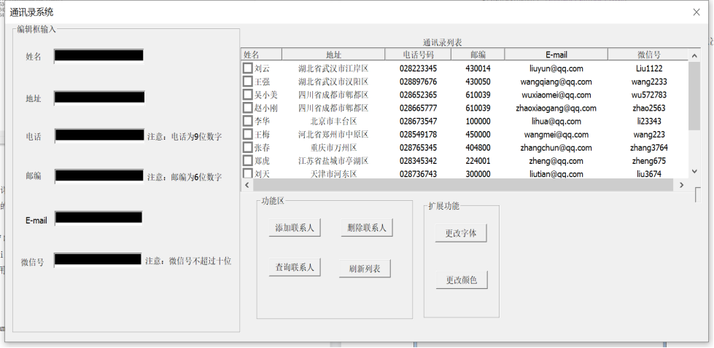Sort by the 电话号码 column header
Viewport: 714px width, 348px height.
coord(418,55)
